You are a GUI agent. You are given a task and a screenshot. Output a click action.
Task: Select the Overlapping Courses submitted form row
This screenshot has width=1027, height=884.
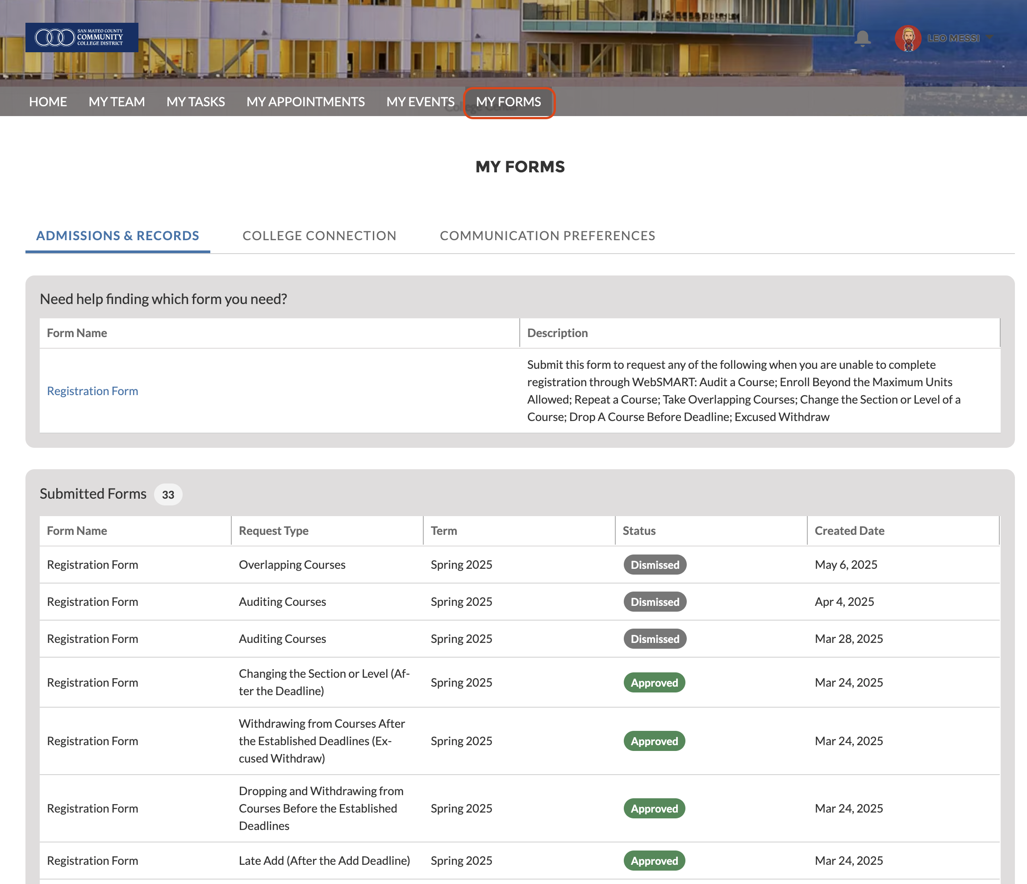pos(292,565)
